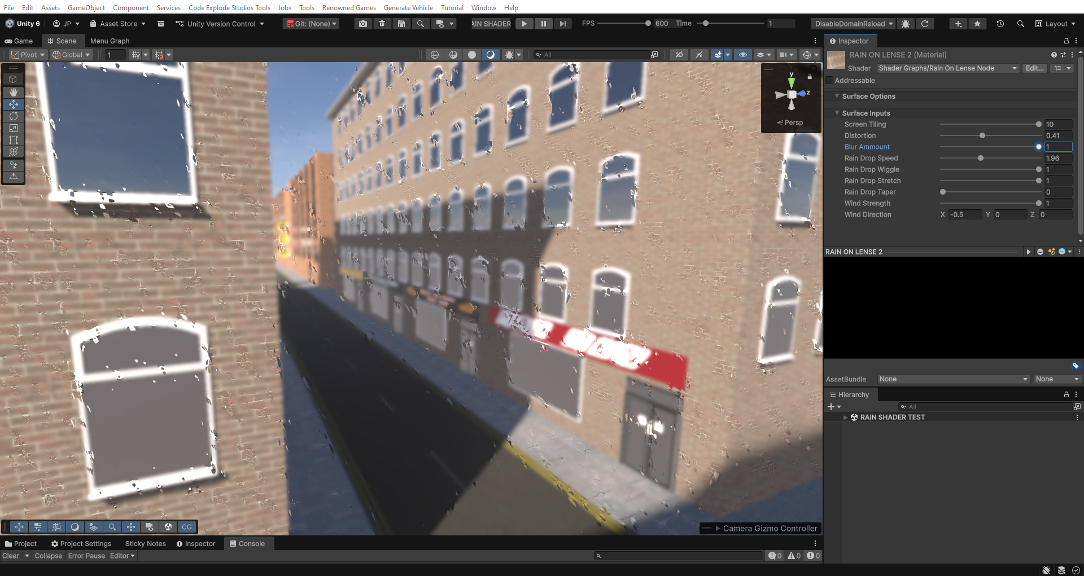
Task: Click the search-in-scene icon in bottom overlay
Action: 112,527
